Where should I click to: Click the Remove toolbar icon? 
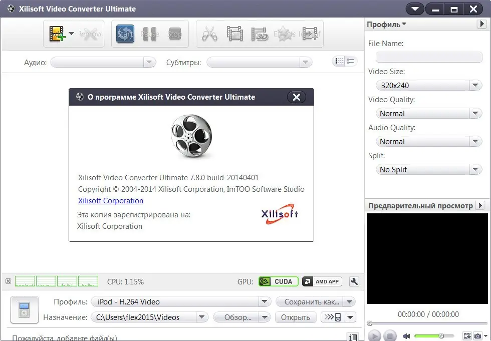[x=90, y=34]
